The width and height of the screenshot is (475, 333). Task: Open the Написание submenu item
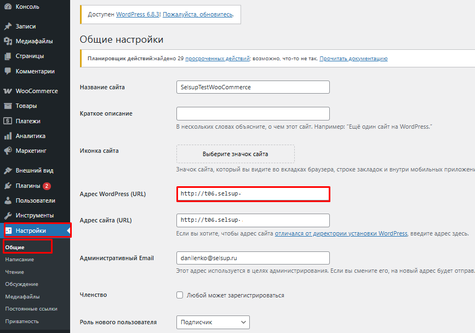click(x=20, y=260)
